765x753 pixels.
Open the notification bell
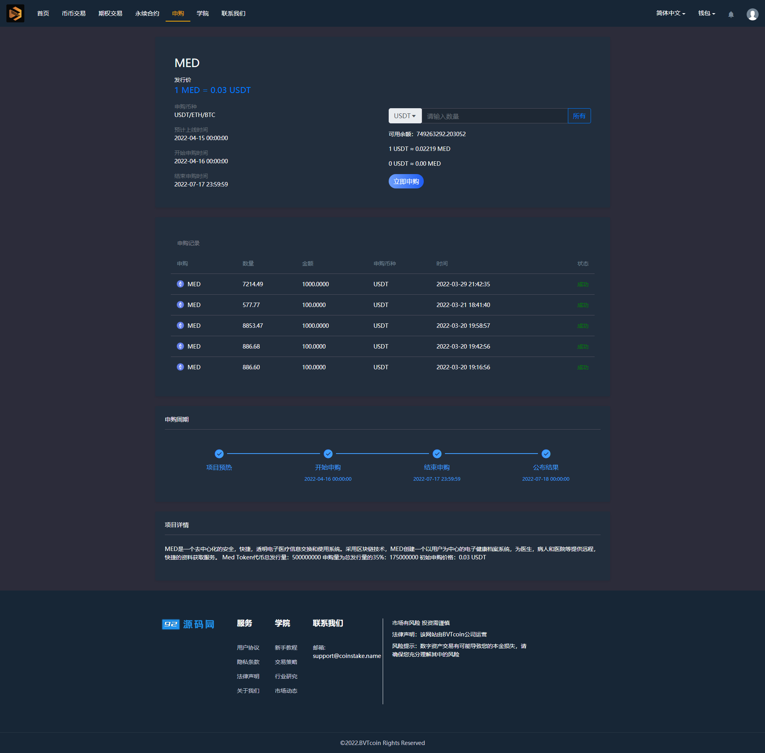731,14
